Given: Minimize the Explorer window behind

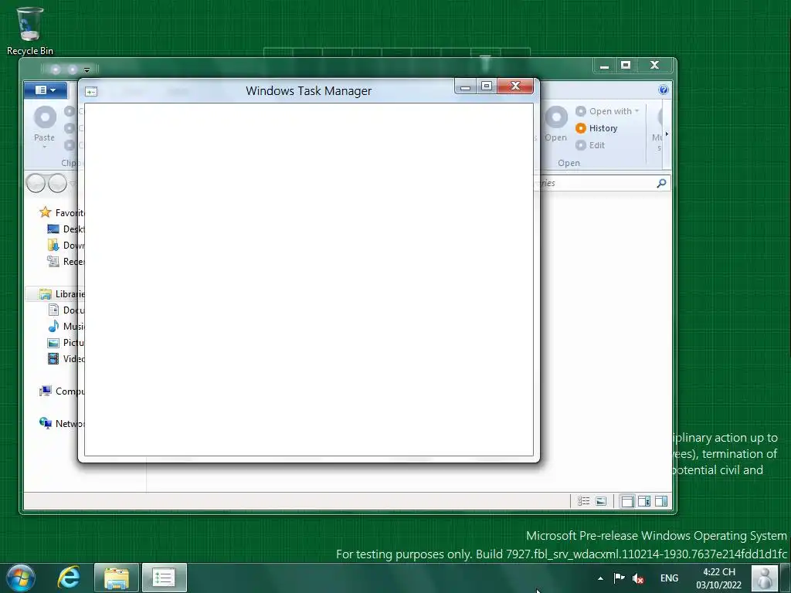Looking at the screenshot, I should (604, 65).
